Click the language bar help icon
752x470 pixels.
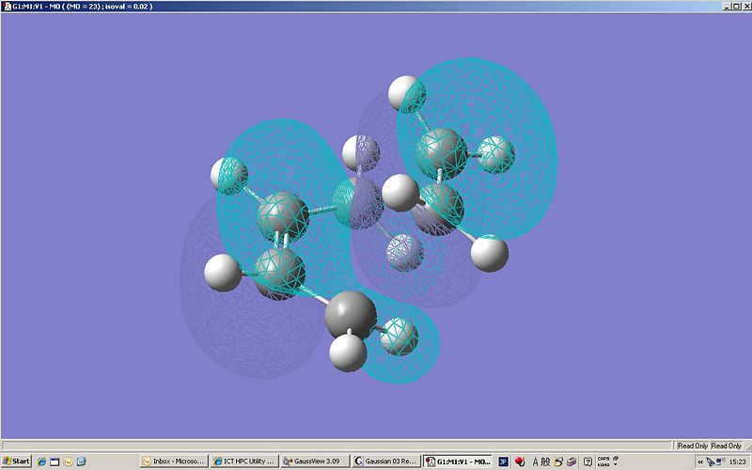pos(588,462)
